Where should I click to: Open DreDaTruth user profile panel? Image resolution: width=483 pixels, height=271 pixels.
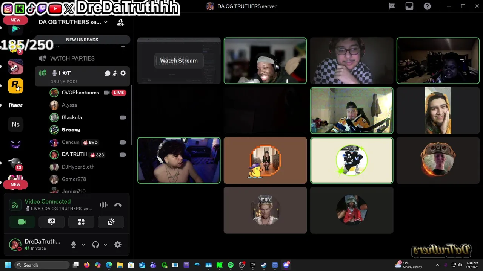[x=36, y=245]
